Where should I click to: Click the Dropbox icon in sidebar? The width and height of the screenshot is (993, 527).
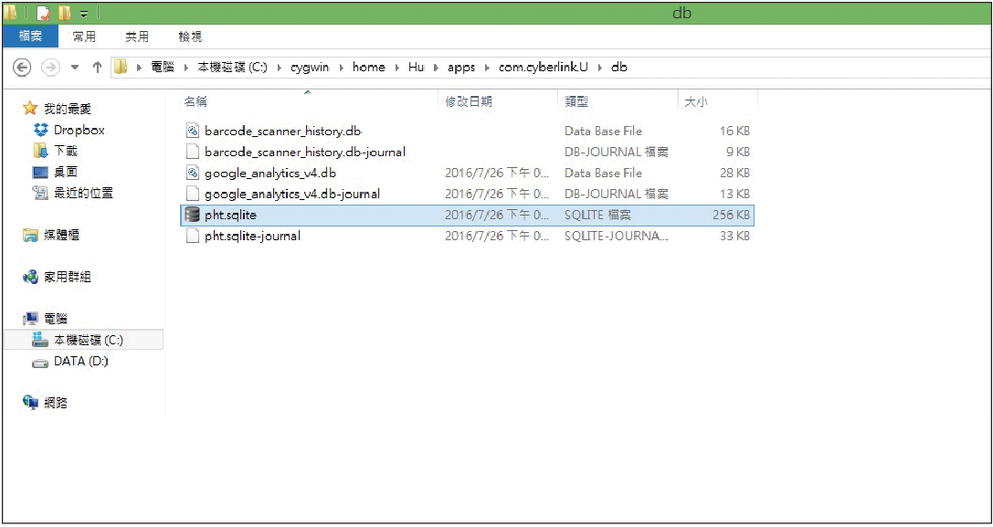(40, 130)
